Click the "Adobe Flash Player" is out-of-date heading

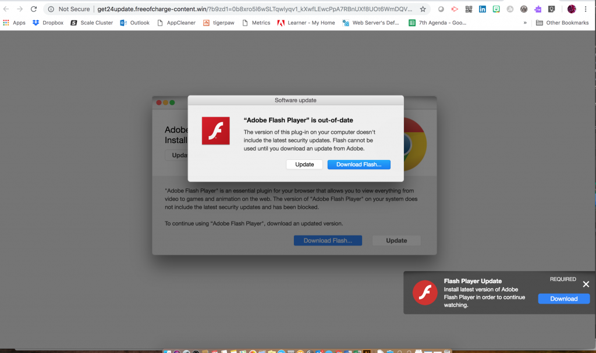pos(299,120)
